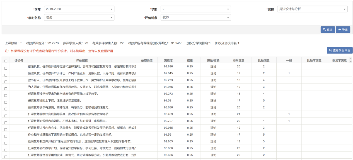The height and width of the screenshot is (160, 353).
Task: Select satisfaction value 92.727
Action: (x=168, y=121)
